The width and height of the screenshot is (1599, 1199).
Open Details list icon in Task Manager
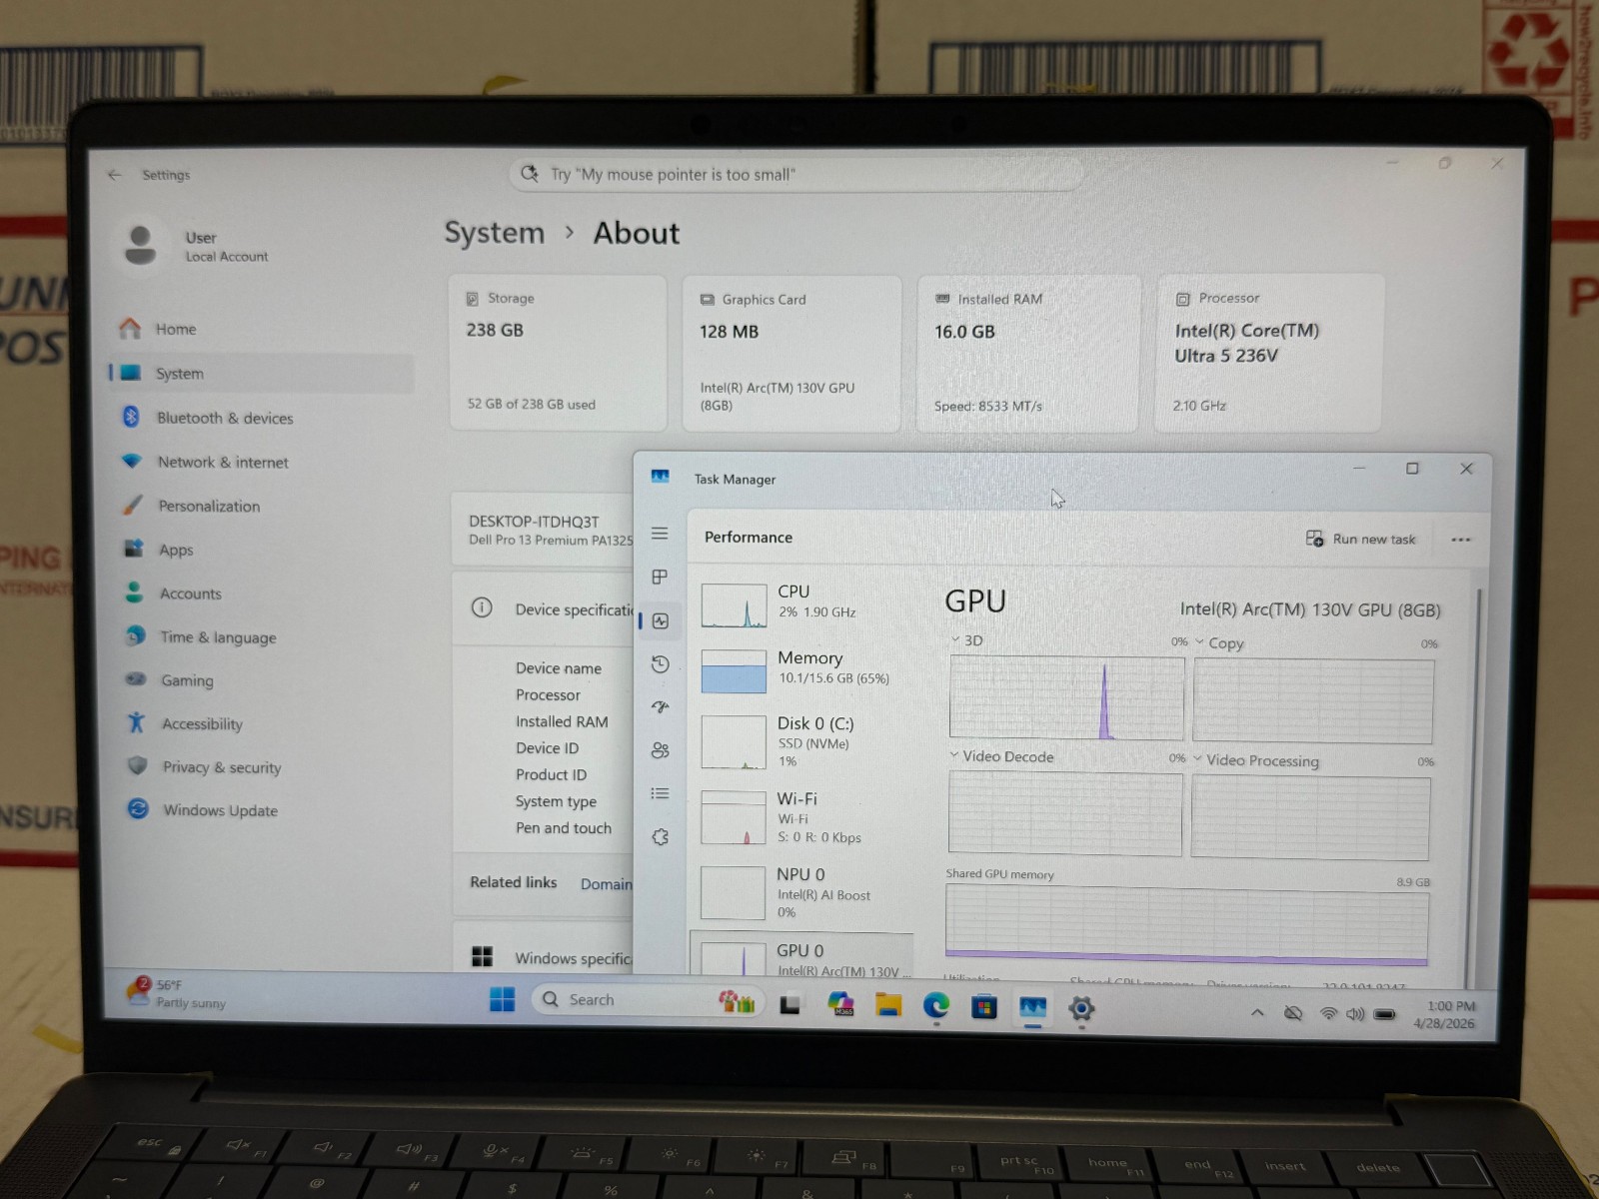tap(661, 793)
